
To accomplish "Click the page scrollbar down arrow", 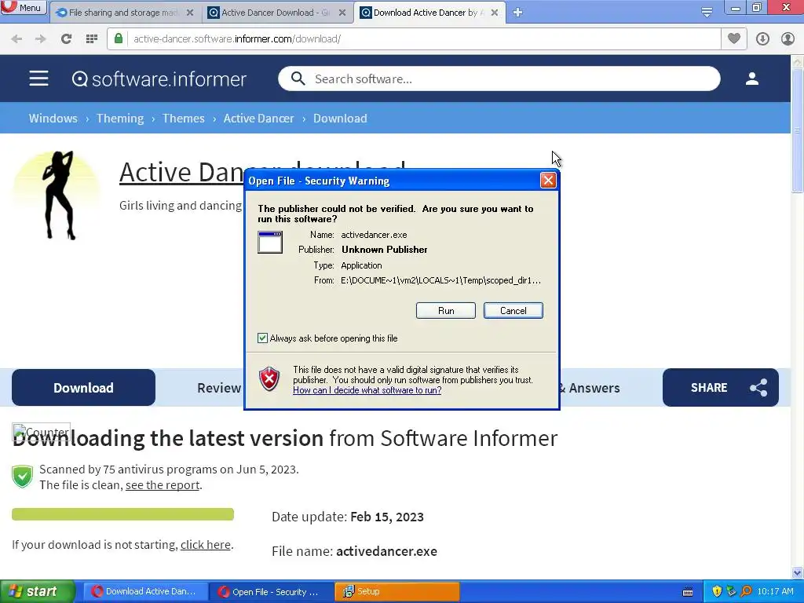I will tap(798, 572).
